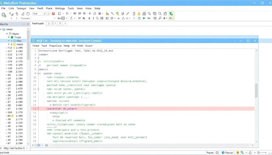Click the green play/run icon in toolbar
Image resolution: width=272 pixels, height=155 pixels.
[144, 18]
